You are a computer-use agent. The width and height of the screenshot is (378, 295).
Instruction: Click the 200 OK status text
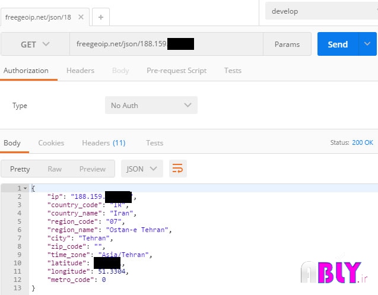(363, 142)
